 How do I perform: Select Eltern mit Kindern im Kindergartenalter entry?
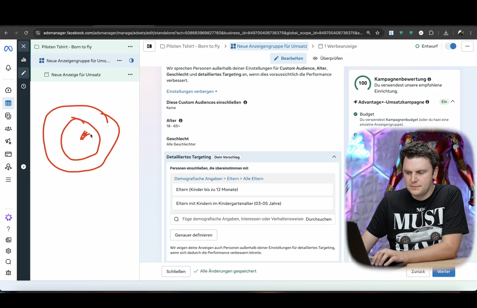253,203
